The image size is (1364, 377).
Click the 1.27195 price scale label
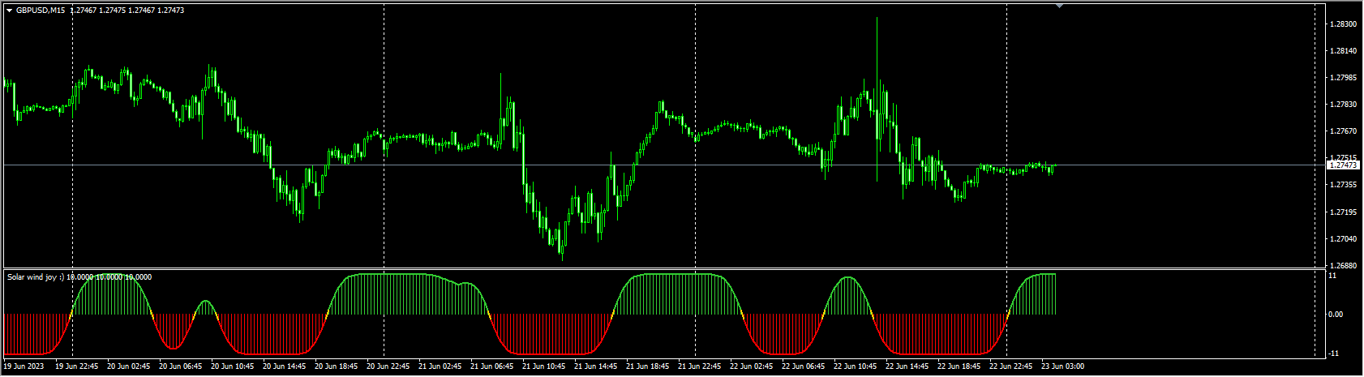(x=1342, y=212)
